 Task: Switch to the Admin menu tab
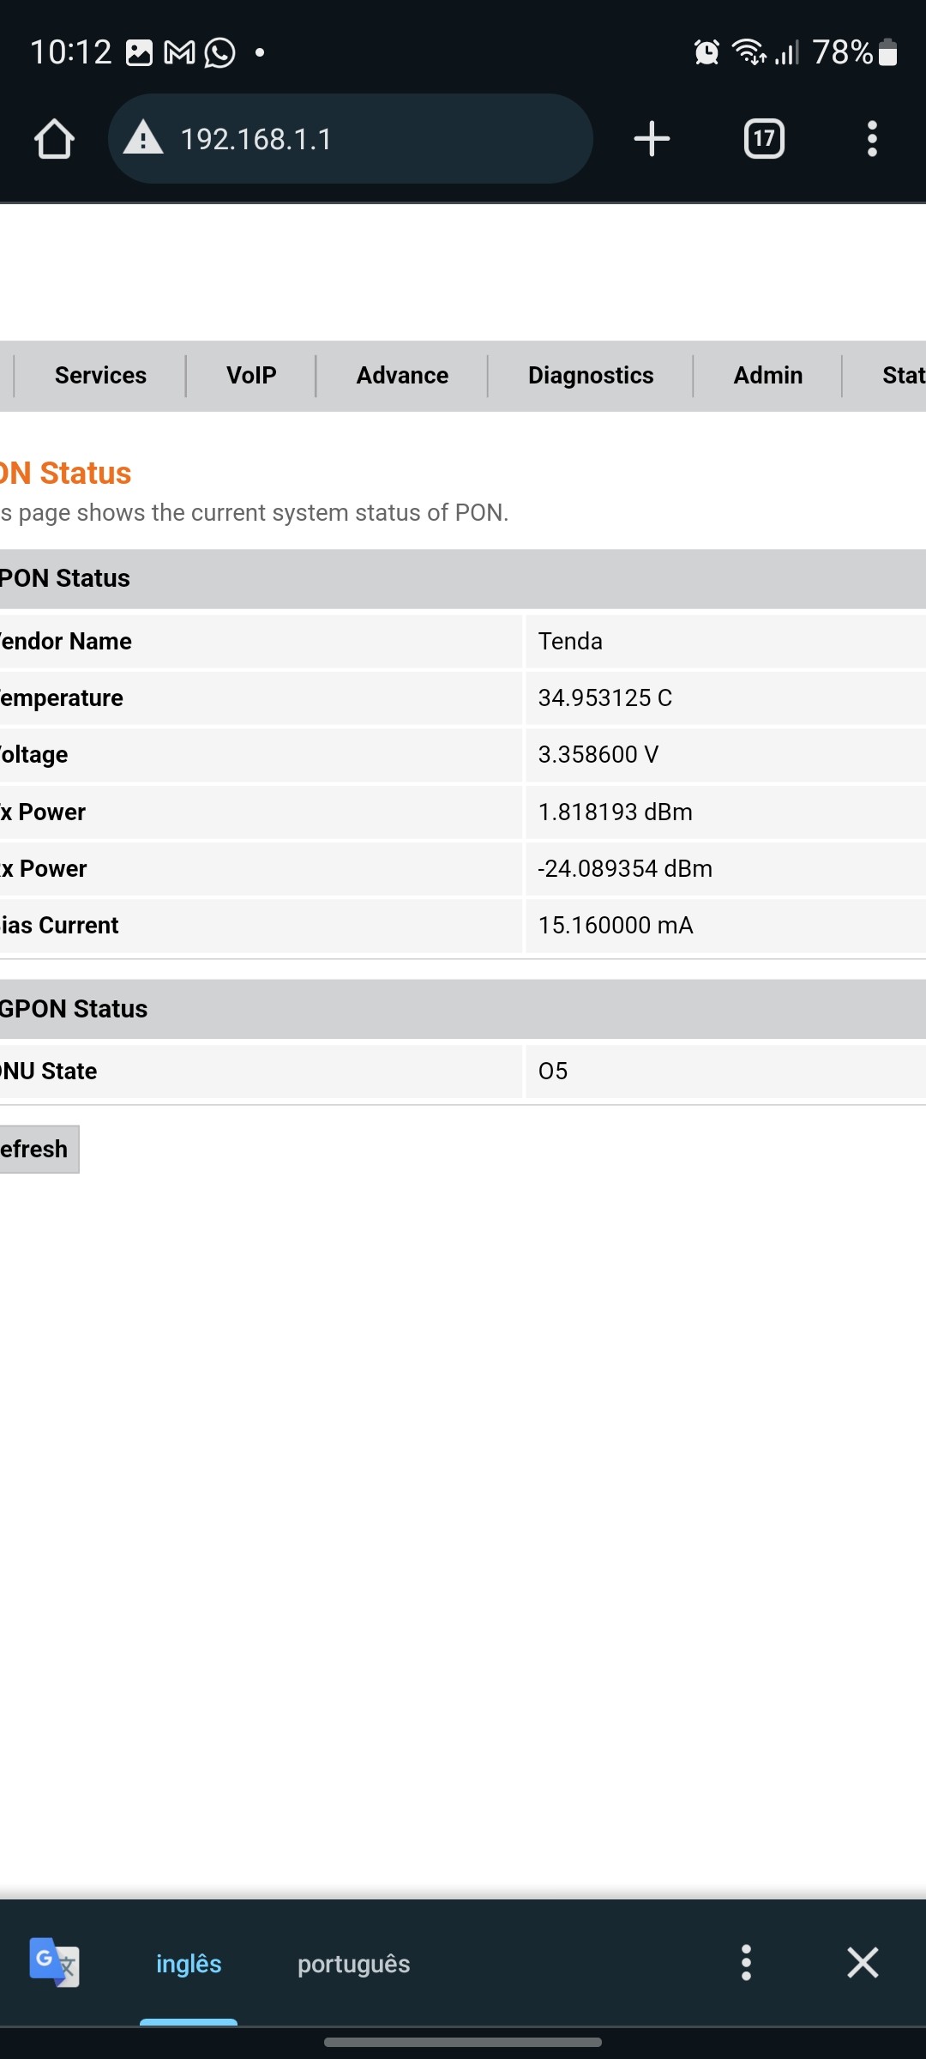[768, 376]
